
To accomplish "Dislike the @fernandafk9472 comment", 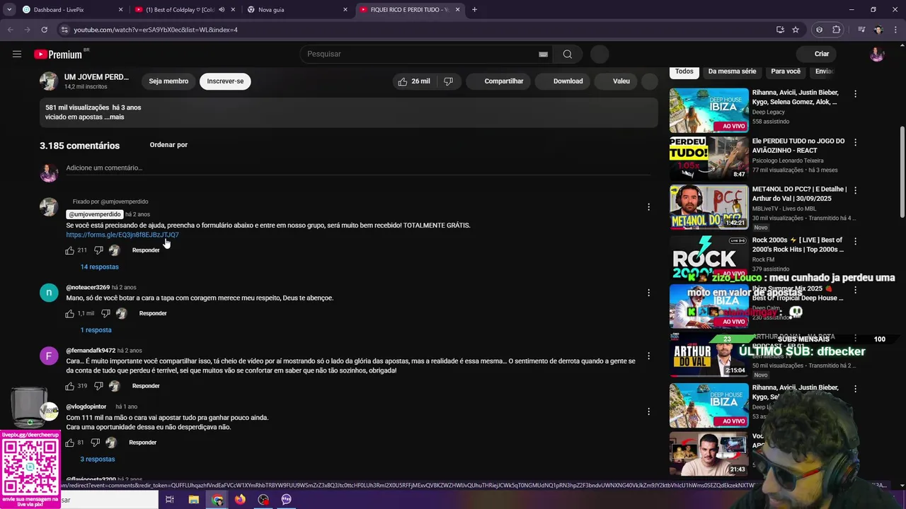I will click(98, 386).
